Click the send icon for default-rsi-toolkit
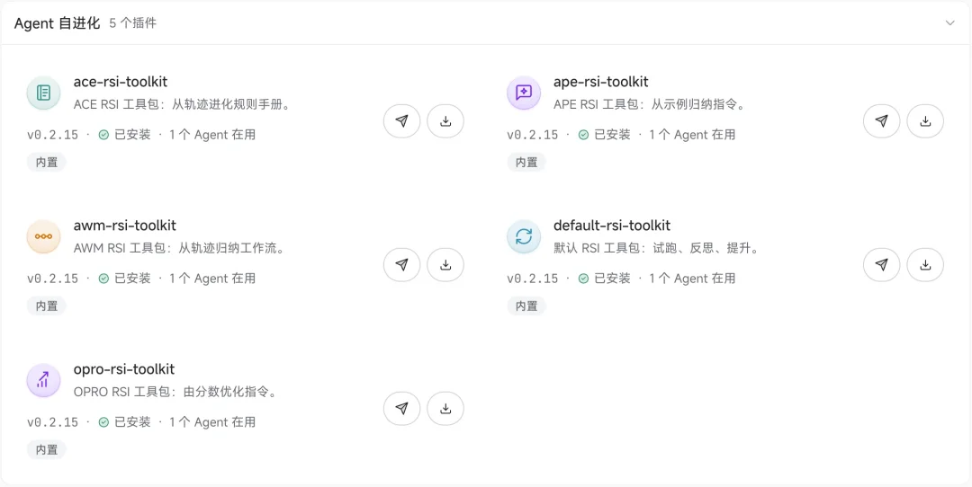 881,265
